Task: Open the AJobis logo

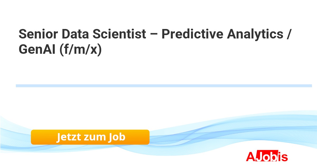Action: [267, 157]
